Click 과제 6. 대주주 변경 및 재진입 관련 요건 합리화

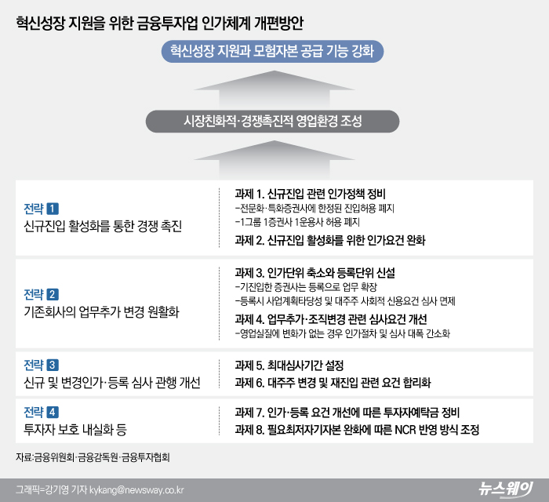tap(333, 382)
